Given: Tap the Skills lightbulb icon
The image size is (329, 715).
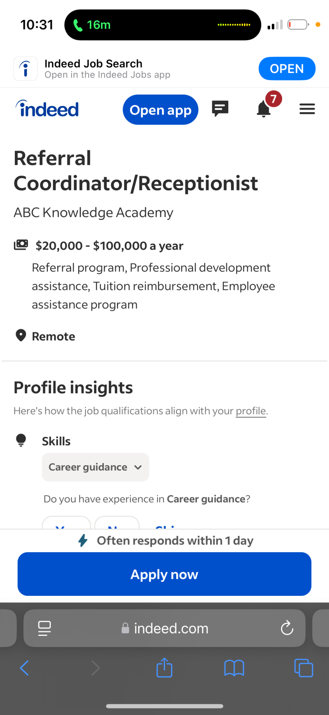Looking at the screenshot, I should click(21, 440).
